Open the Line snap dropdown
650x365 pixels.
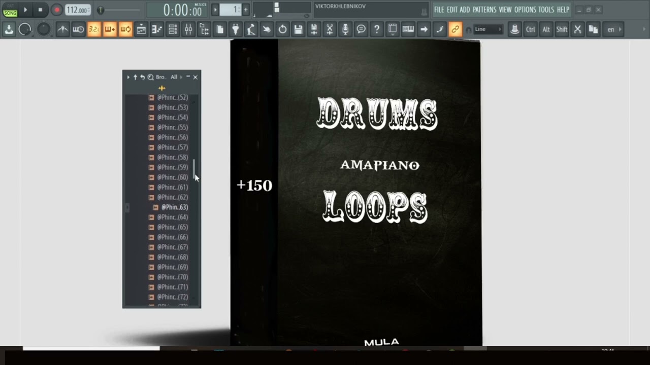(x=489, y=29)
